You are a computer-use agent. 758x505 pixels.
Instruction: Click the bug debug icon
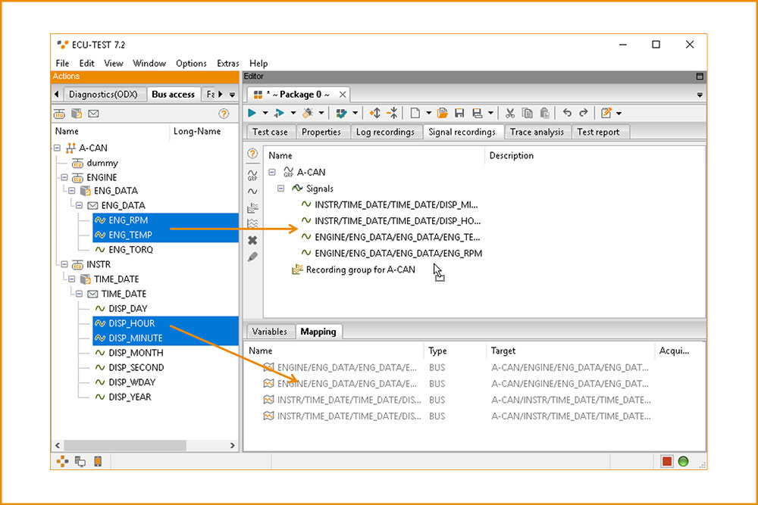click(308, 113)
